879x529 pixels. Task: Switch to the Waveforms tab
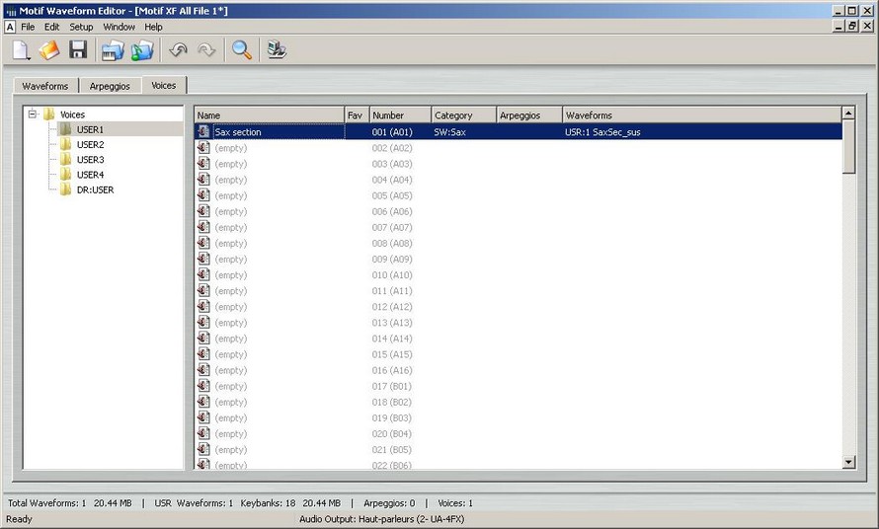[45, 86]
